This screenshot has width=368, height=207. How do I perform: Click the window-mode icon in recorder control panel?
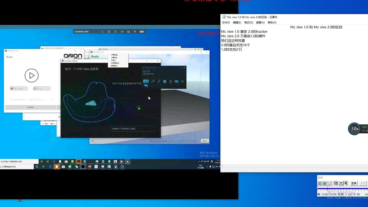click(x=336, y=183)
